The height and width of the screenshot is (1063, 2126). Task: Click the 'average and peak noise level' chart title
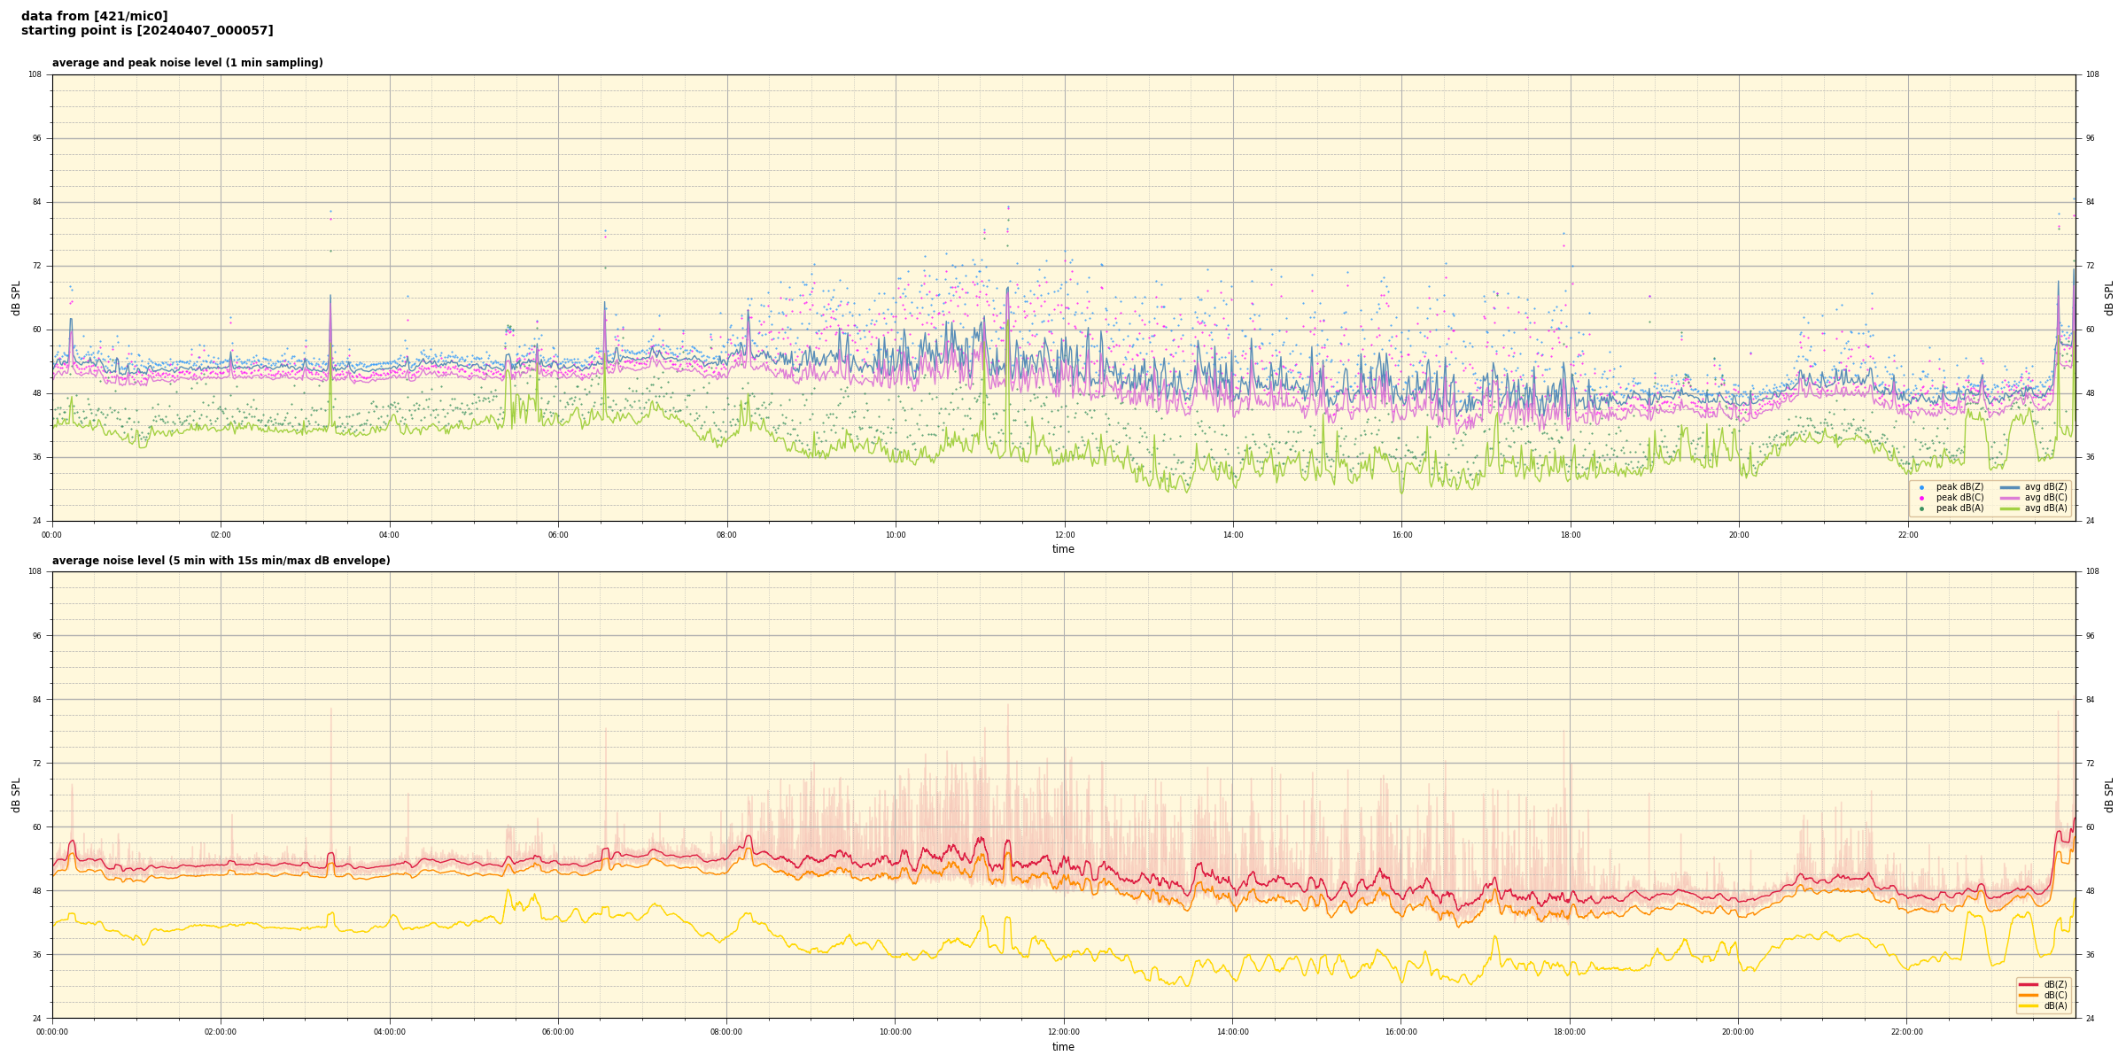[187, 63]
